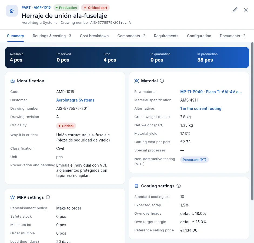Click the pencil edit icon
Image resolution: width=254 pixels, height=243 pixels.
[x=235, y=10]
